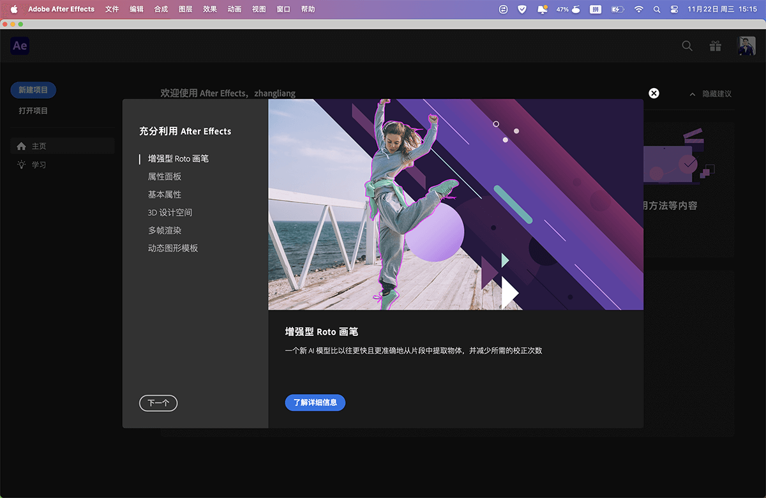Open the 图层 menu
This screenshot has width=766, height=498.
(x=186, y=10)
